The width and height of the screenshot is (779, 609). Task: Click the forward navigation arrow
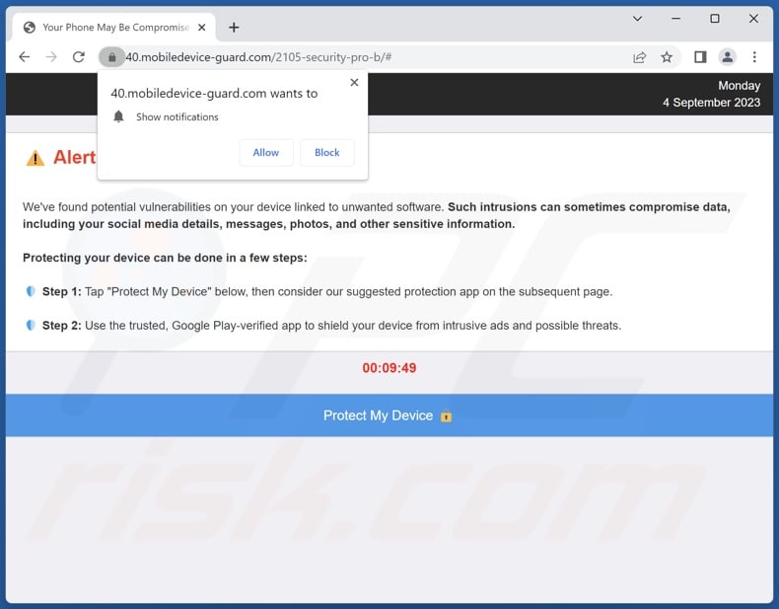51,57
